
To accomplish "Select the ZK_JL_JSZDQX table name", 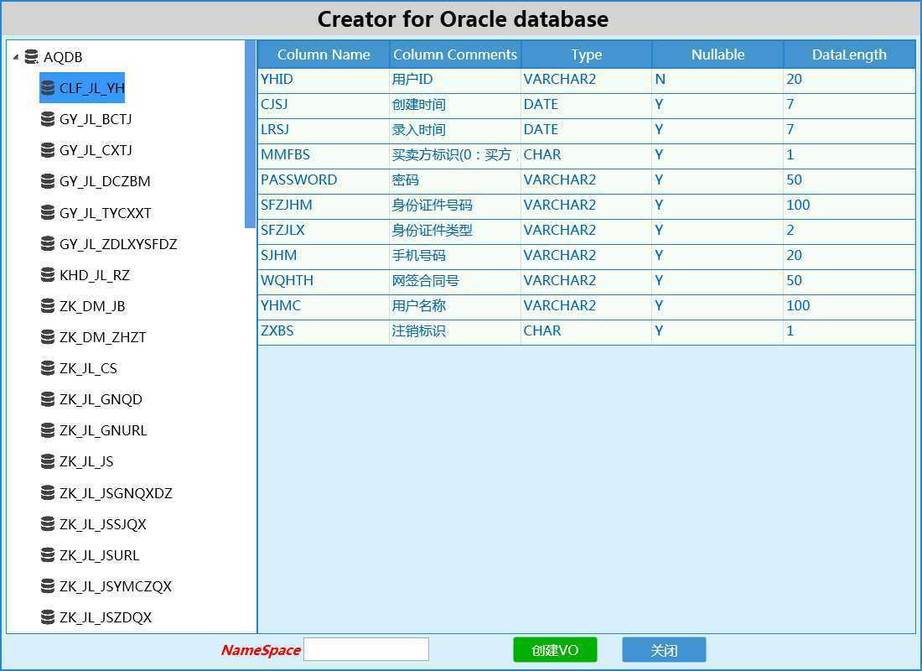I will pyautogui.click(x=106, y=616).
